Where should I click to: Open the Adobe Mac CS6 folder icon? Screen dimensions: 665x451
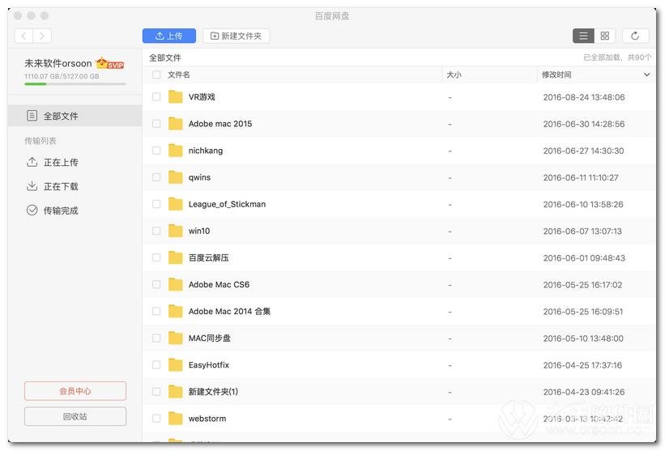click(x=175, y=284)
